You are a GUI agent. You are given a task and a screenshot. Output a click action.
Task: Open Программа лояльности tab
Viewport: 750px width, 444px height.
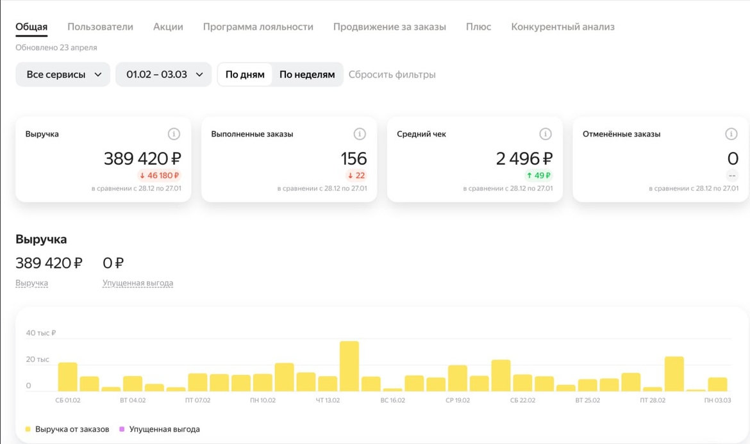click(x=258, y=27)
